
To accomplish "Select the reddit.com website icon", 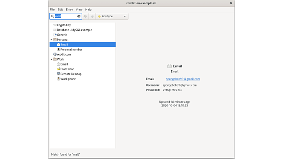I will point(55,55).
